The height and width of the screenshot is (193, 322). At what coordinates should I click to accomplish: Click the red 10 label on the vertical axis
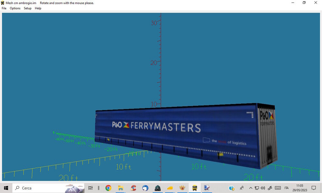154,104
